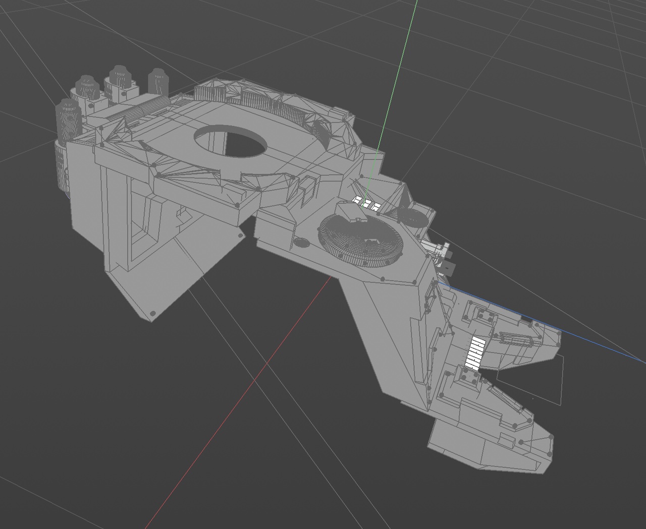This screenshot has width=646, height=529.
Task: Select the large circular ribbed dish on the model
Action: point(360,241)
